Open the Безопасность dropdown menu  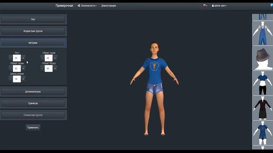(87, 6)
